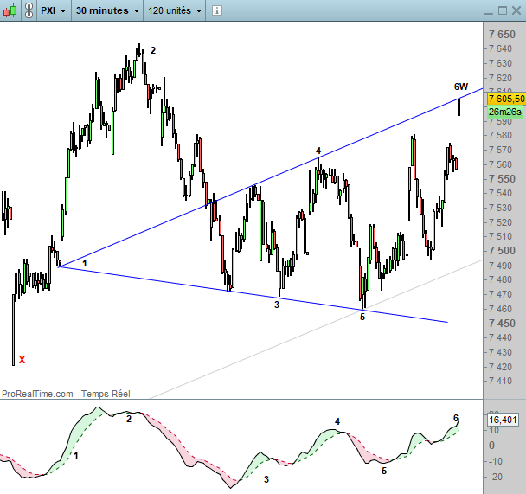Viewport: 526px width, 494px height.
Task: Click the -20 oscillator axis label
Action: pos(495,477)
